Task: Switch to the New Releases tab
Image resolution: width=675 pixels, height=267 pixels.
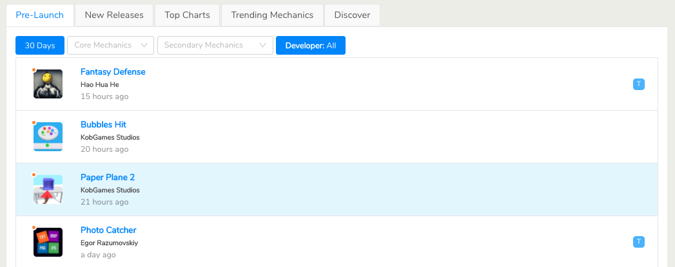Action: click(114, 15)
